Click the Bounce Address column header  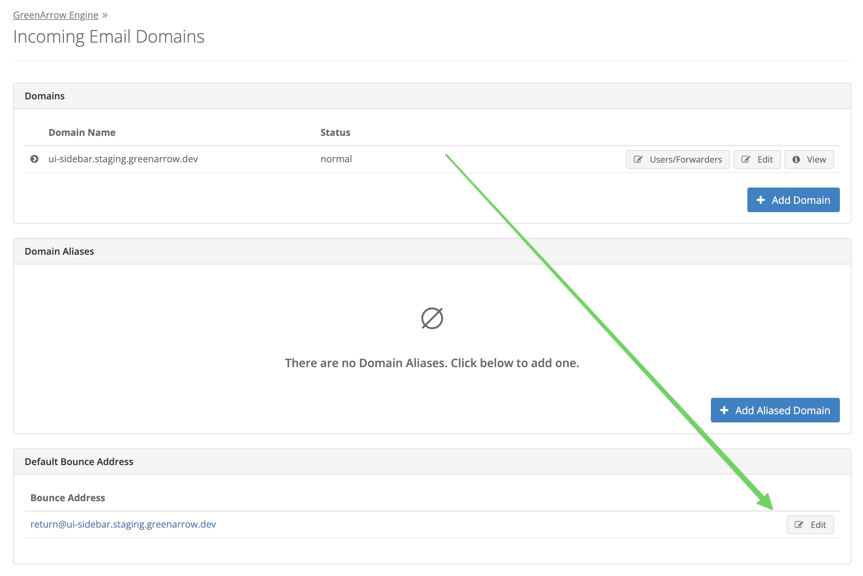(68, 497)
